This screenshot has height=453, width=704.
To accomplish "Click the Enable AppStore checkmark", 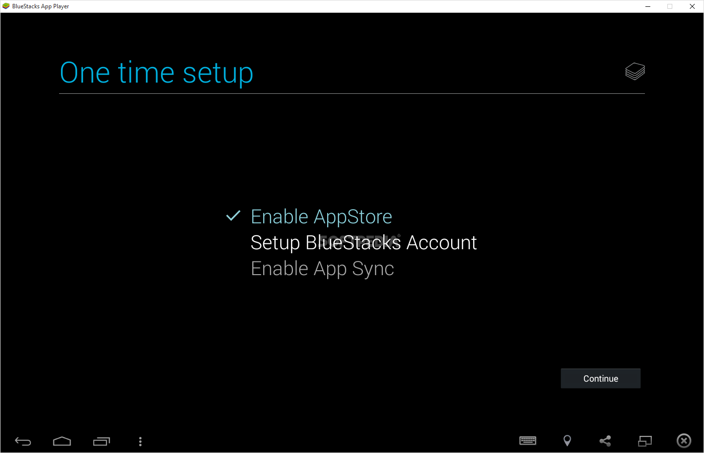I will (x=233, y=216).
